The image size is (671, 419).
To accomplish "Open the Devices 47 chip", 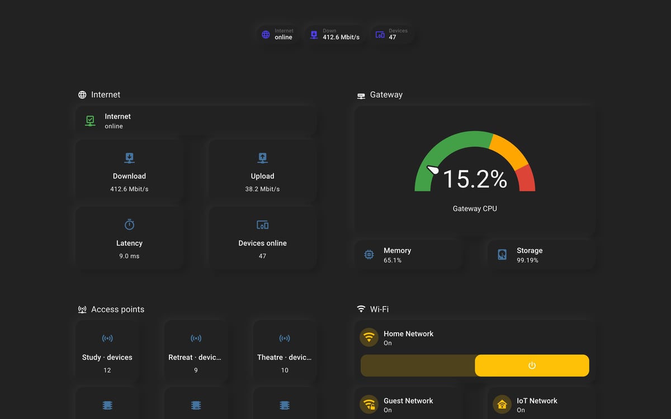I will pos(392,35).
